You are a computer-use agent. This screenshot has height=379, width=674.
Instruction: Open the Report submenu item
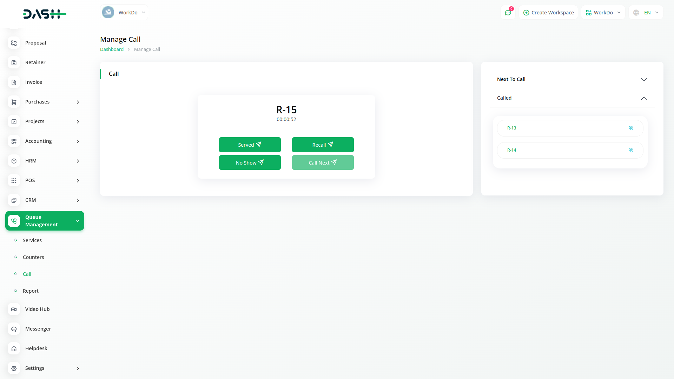click(x=31, y=291)
